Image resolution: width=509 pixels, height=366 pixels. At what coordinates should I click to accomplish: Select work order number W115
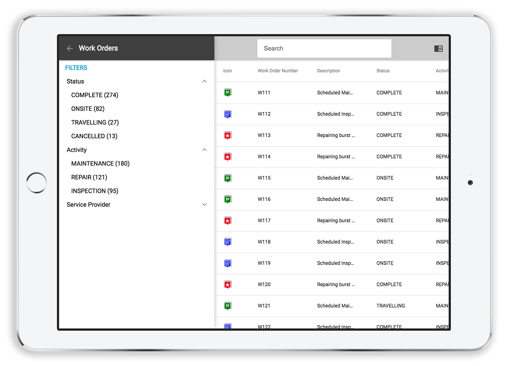pyautogui.click(x=264, y=178)
